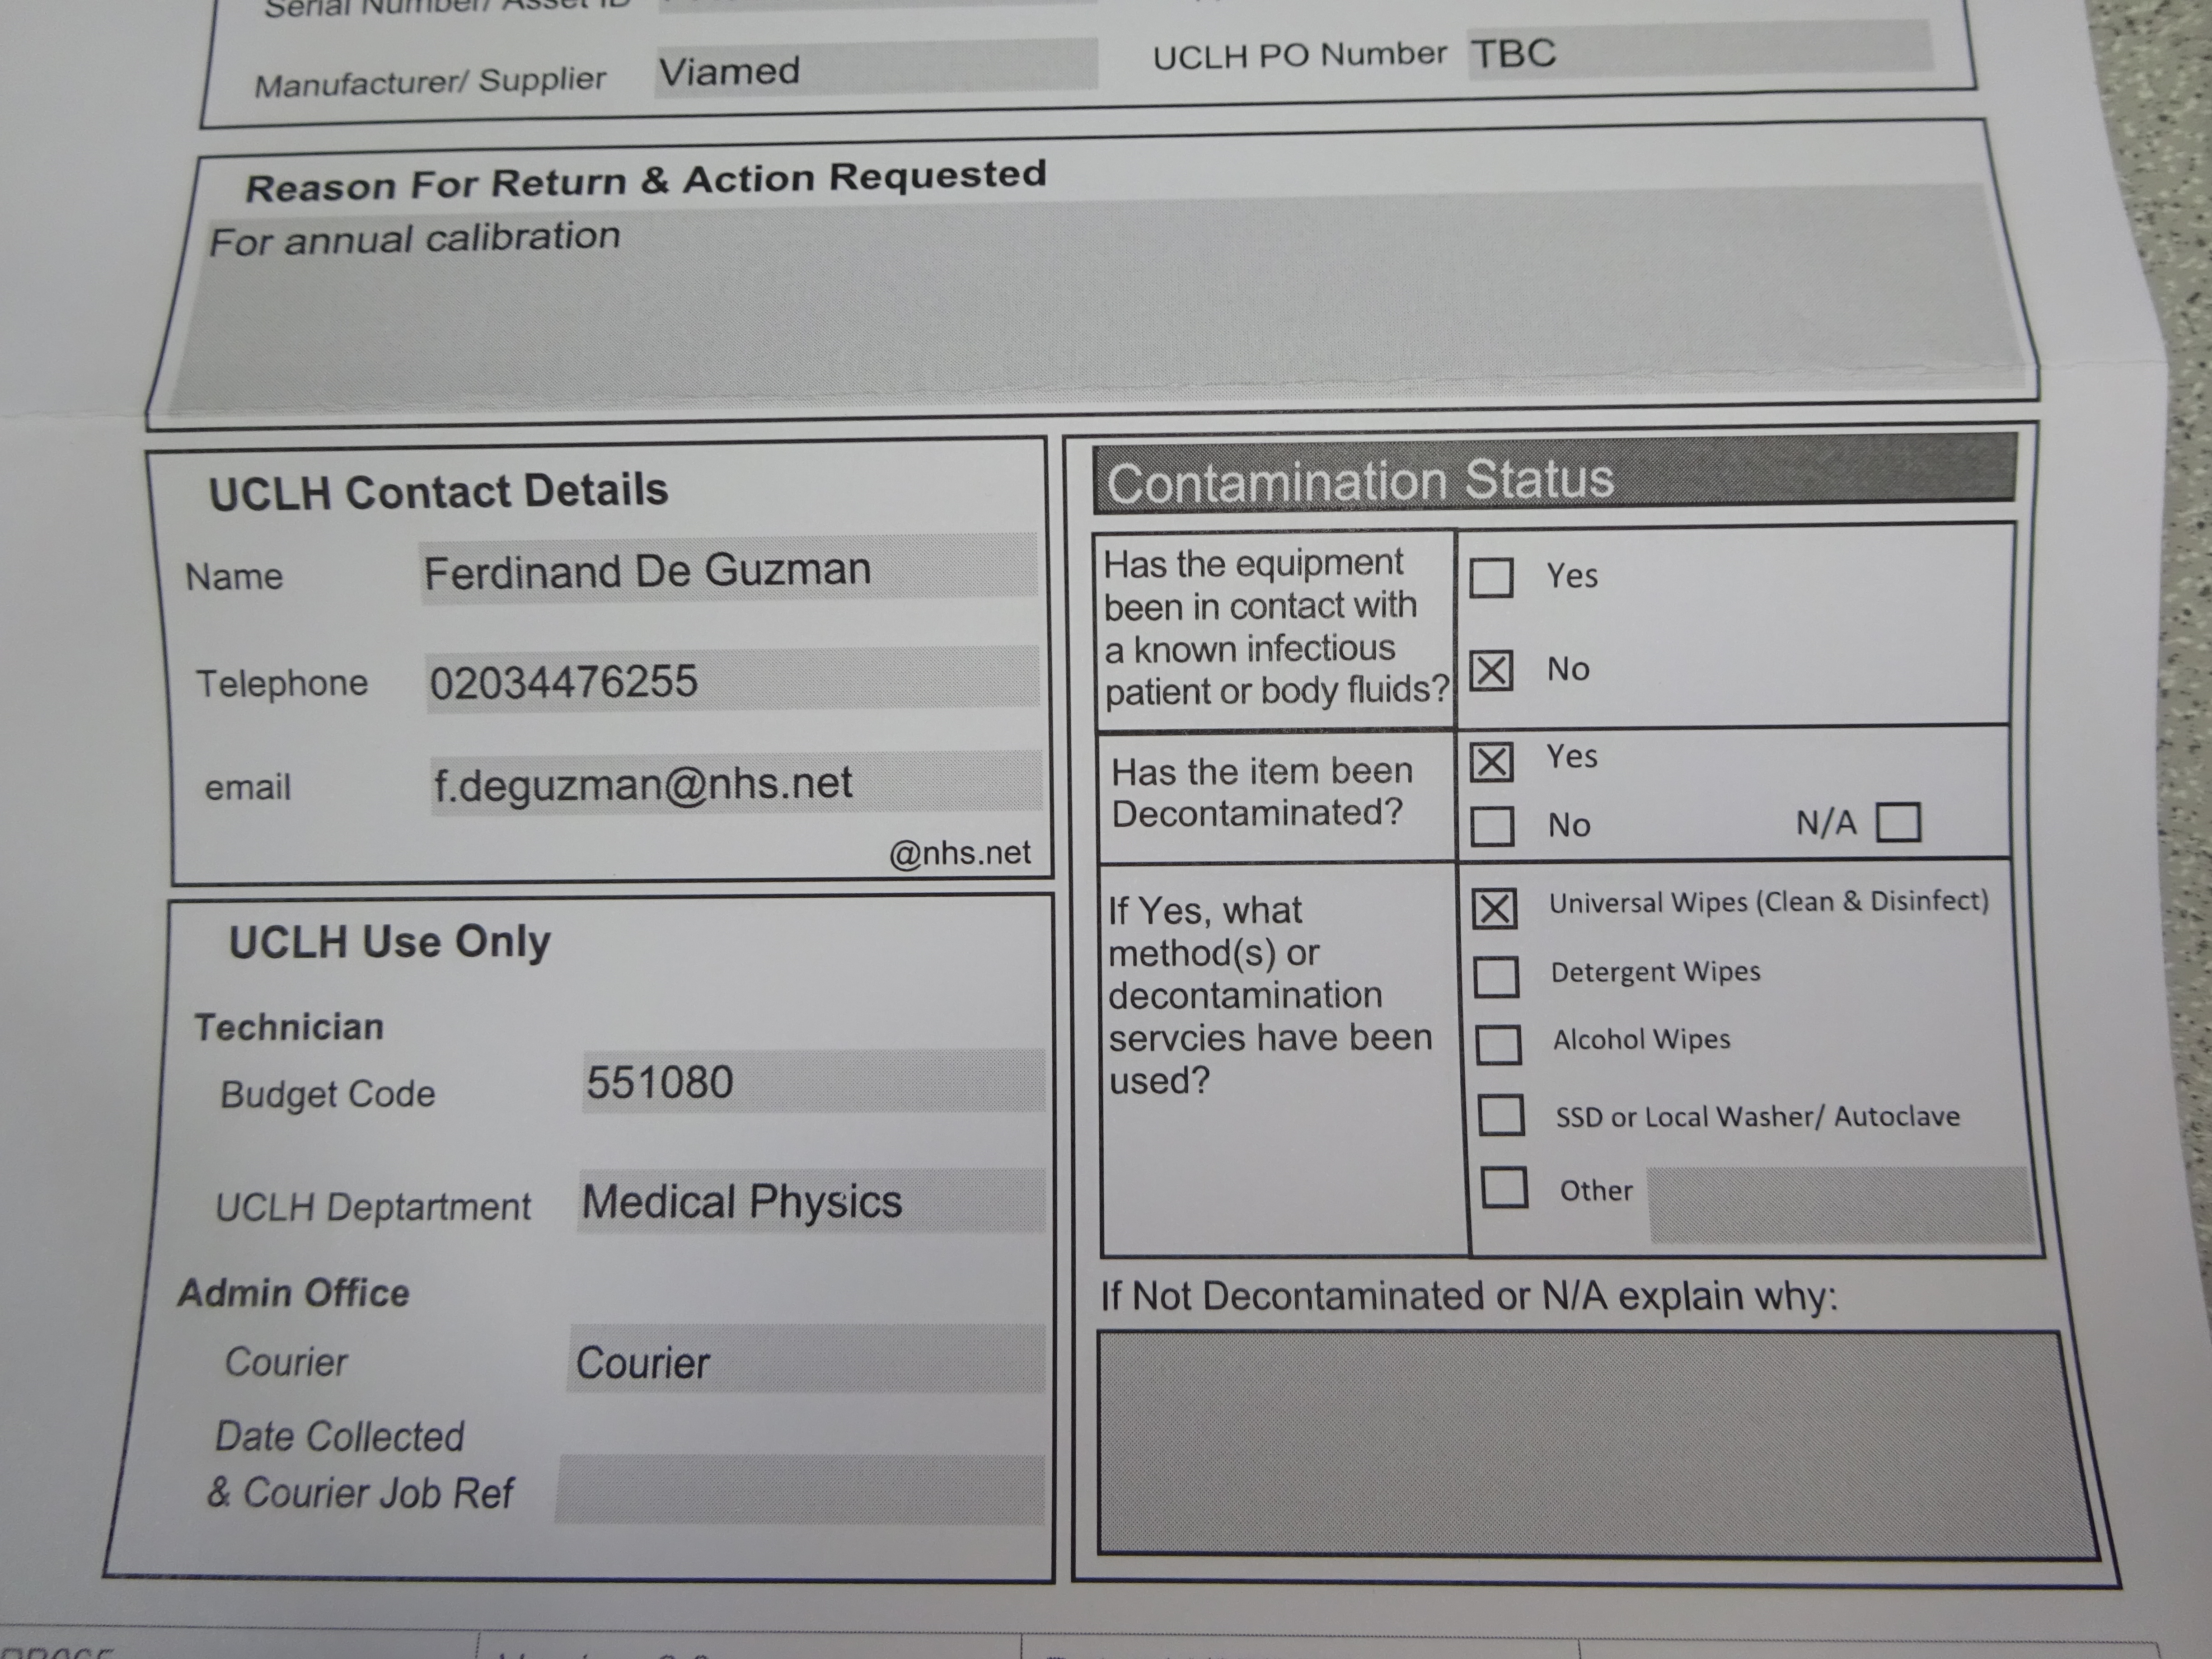This screenshot has height=1659, width=2212.
Task: Select the Detergent Wipes checkbox
Action: [1496, 976]
